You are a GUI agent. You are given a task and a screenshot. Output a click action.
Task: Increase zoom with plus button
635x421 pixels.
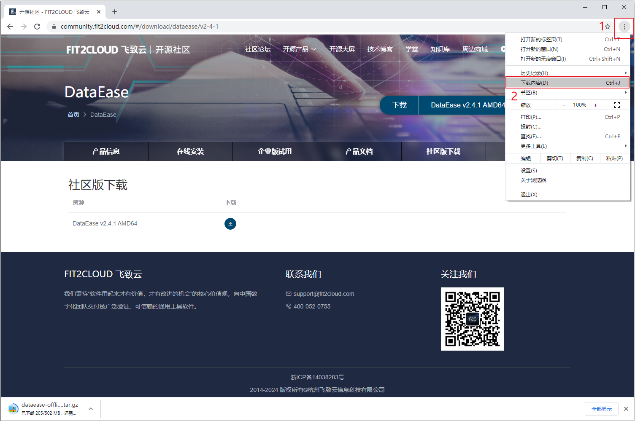click(595, 105)
